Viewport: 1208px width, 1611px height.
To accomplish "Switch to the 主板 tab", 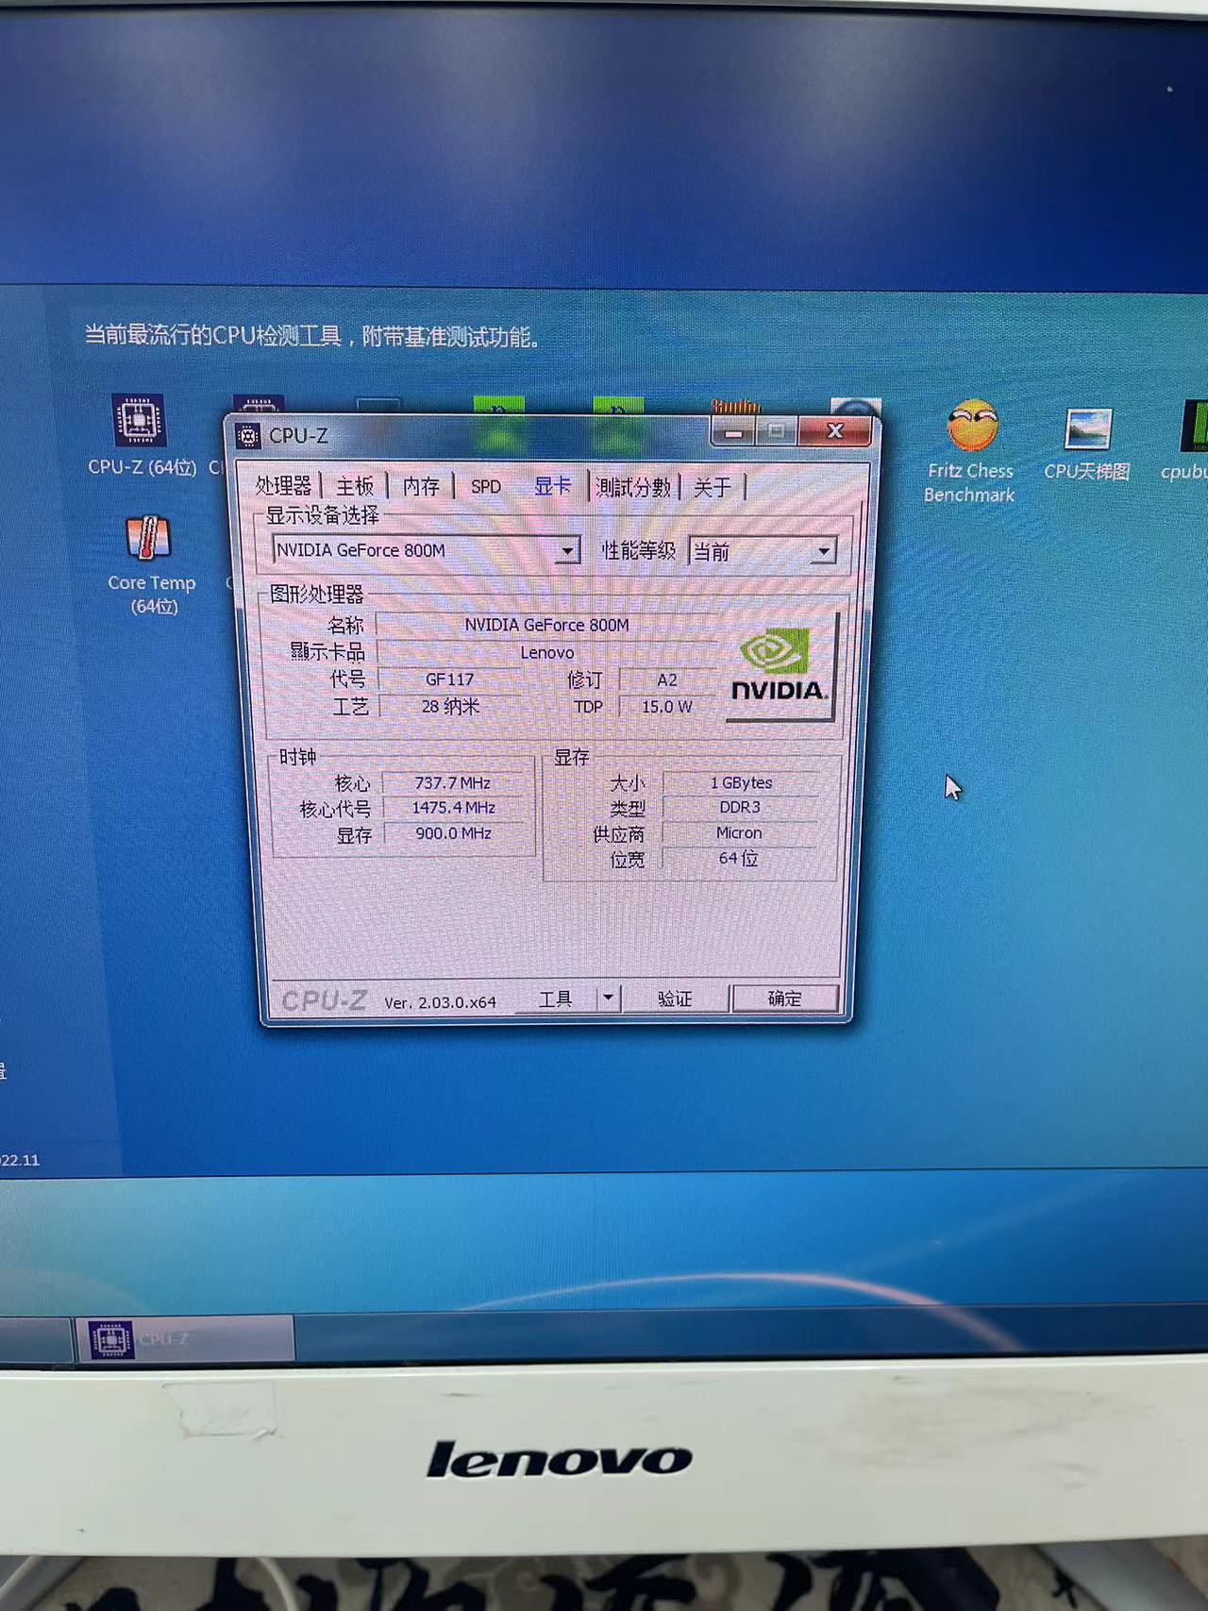I will [x=355, y=486].
